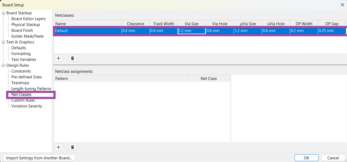Select Pre-defined Sizes in the tree

(26, 77)
